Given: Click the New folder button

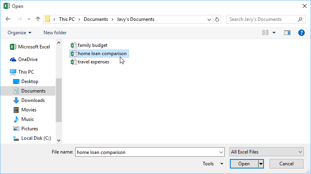Looking at the screenshot, I should [55, 33].
